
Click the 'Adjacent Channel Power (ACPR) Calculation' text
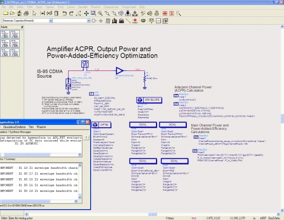click(193, 89)
